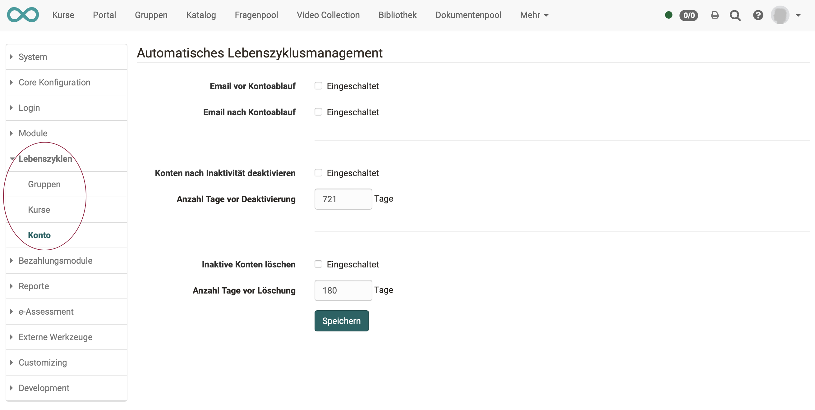This screenshot has height=410, width=815.
Task: Expand Core Konfiguration in the sidebar
Action: pos(67,83)
